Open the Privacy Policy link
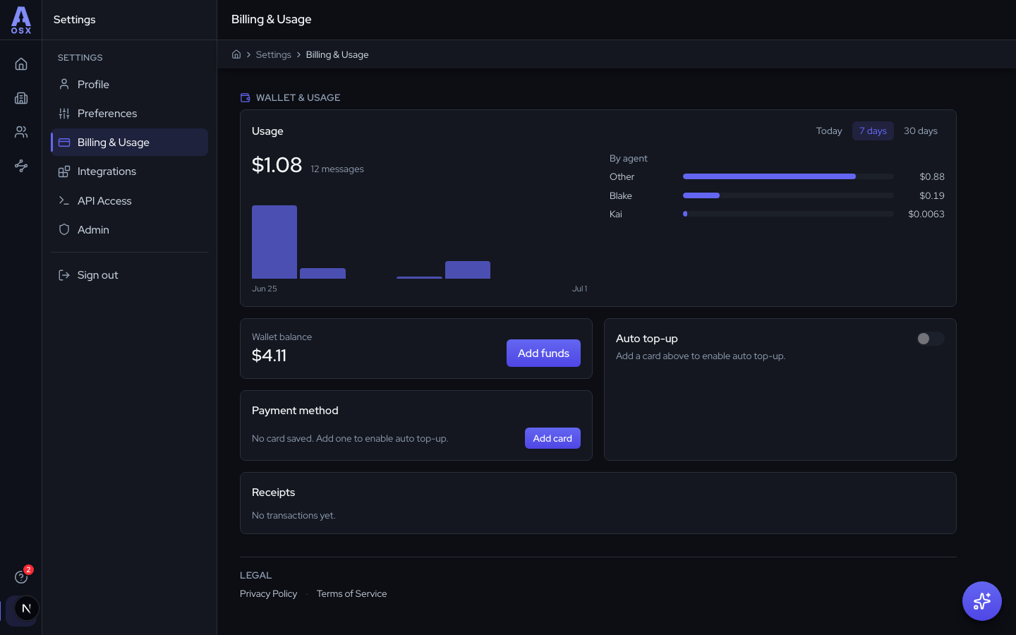This screenshot has width=1016, height=635. pos(268,593)
